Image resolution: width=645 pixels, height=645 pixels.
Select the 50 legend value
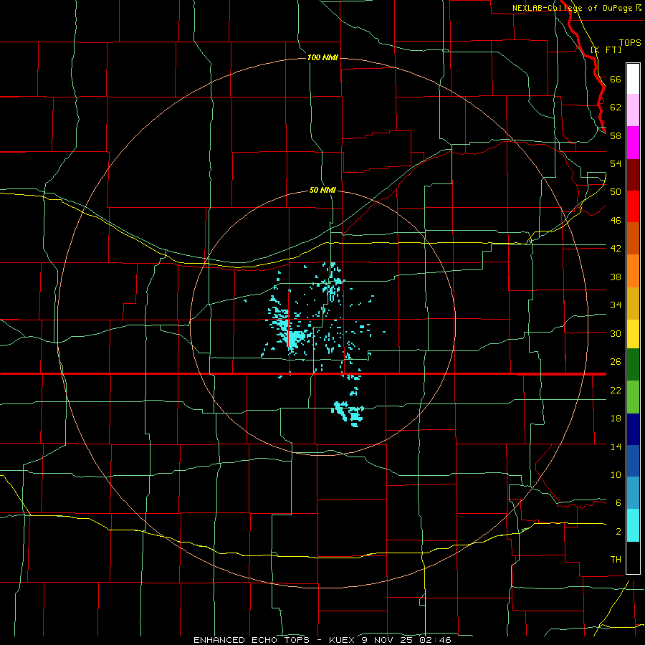tap(616, 191)
